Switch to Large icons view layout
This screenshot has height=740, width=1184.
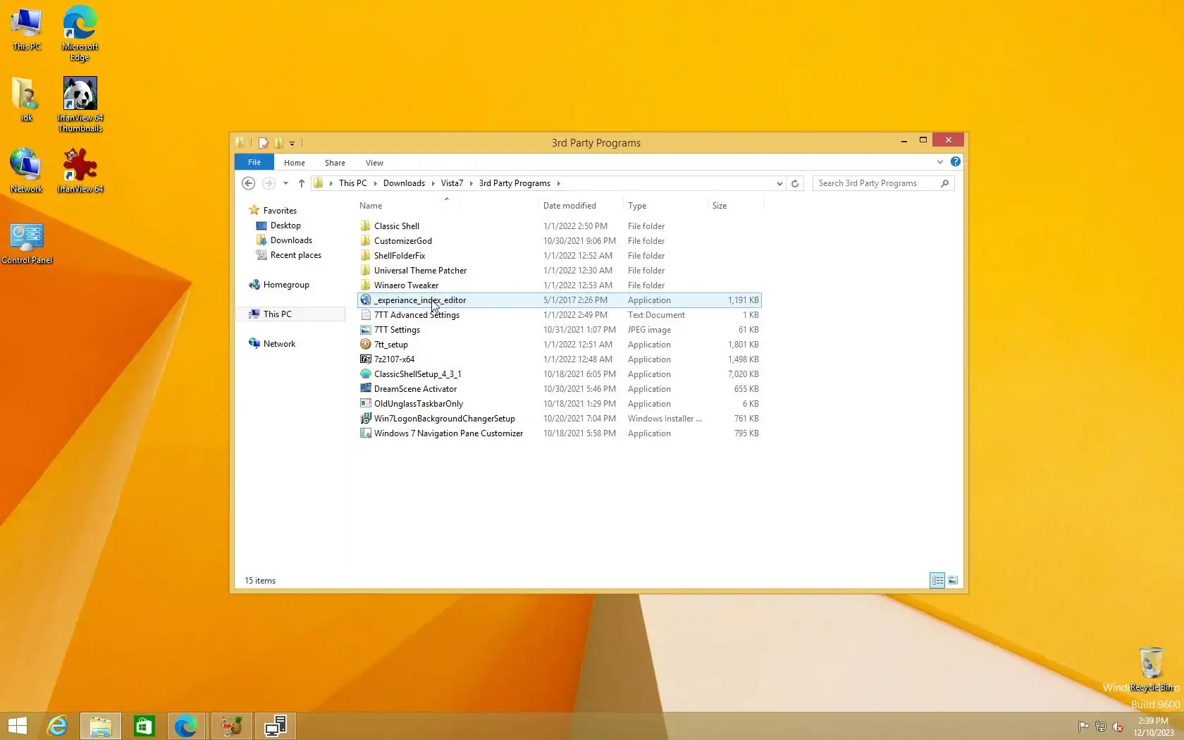[x=953, y=581]
